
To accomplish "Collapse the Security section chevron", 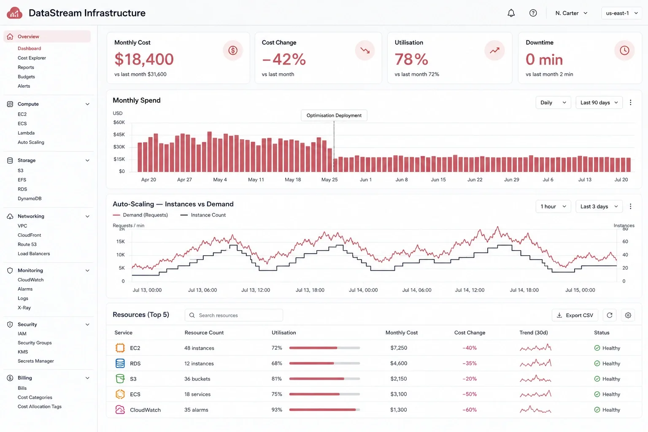I will click(87, 324).
